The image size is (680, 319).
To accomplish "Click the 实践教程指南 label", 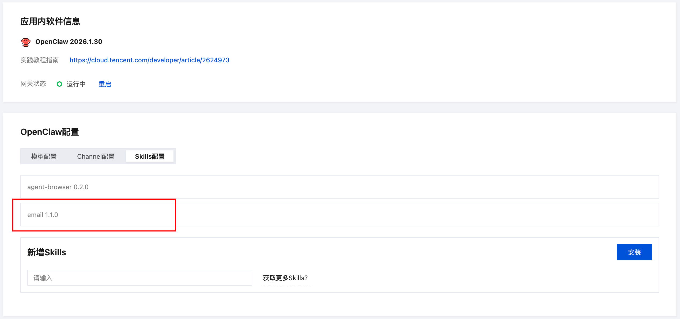I will 40,60.
